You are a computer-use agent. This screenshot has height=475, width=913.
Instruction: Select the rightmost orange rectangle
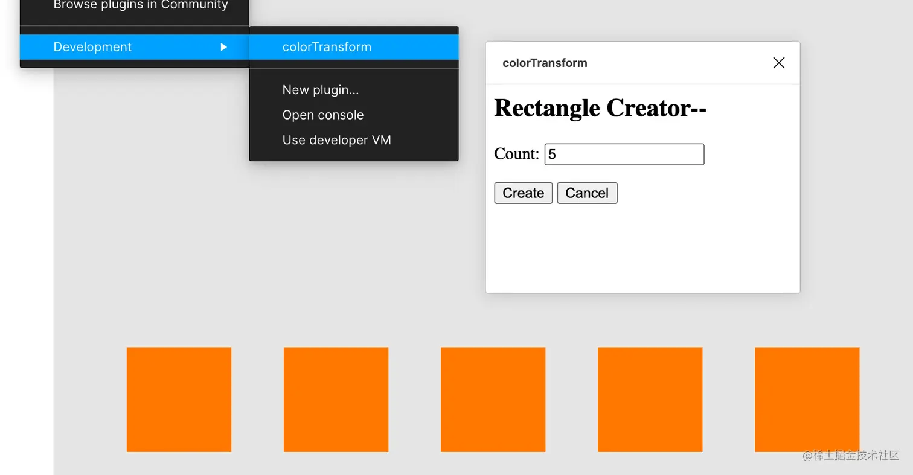[x=807, y=400]
